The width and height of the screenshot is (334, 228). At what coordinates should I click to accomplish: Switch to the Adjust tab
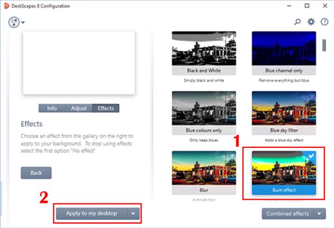tap(78, 108)
